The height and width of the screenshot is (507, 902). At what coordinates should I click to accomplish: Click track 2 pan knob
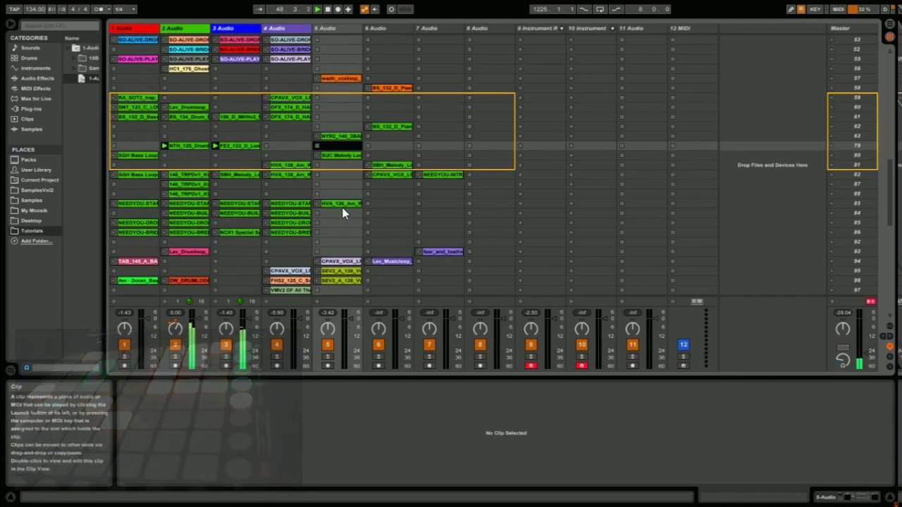coord(175,328)
